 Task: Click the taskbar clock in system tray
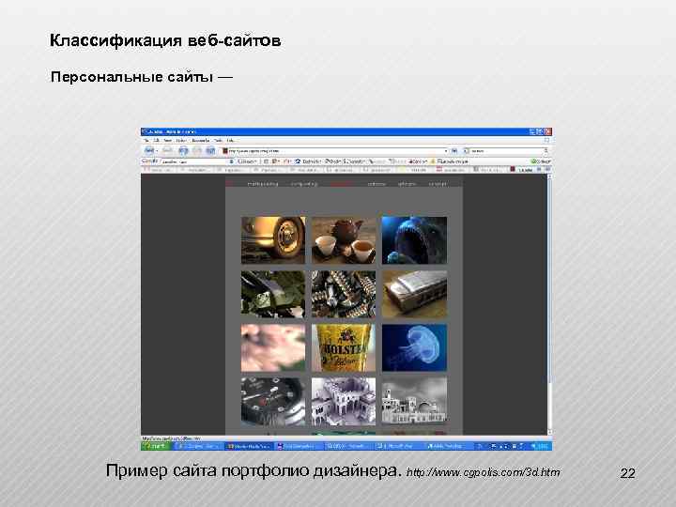coord(544,446)
